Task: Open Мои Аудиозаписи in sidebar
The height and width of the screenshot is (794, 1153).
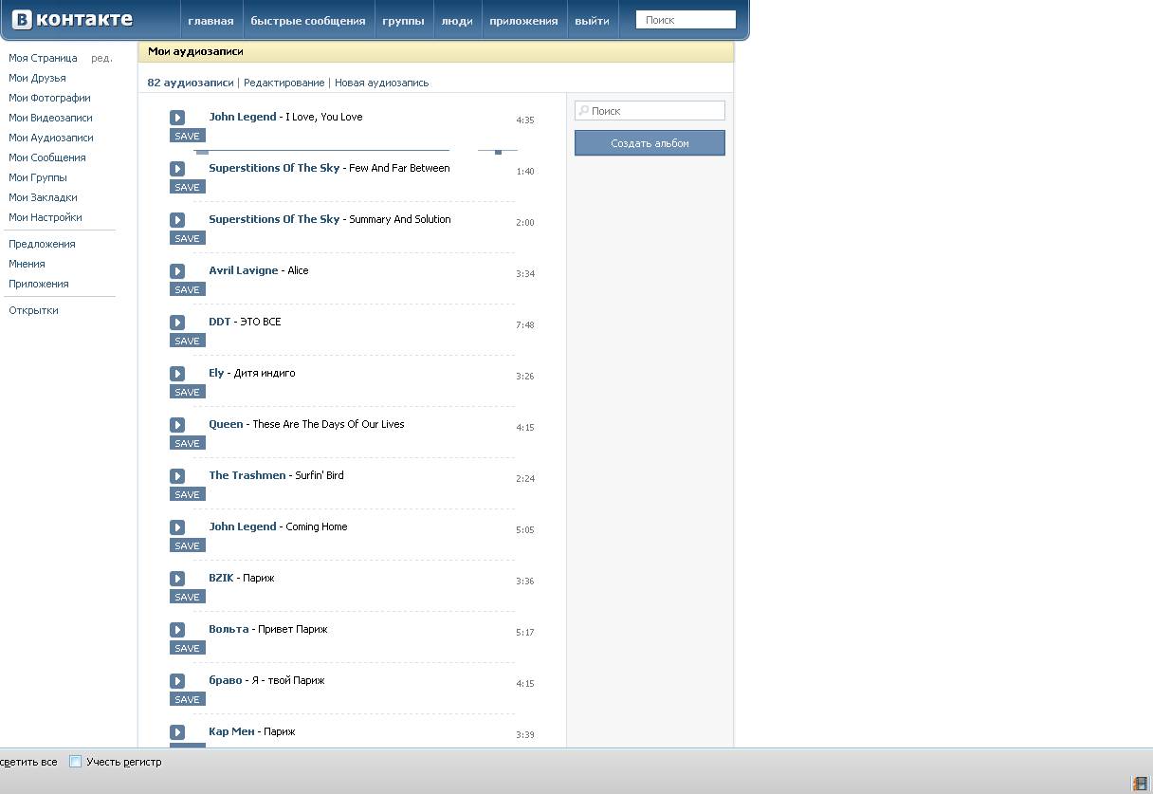Action: tap(51, 138)
